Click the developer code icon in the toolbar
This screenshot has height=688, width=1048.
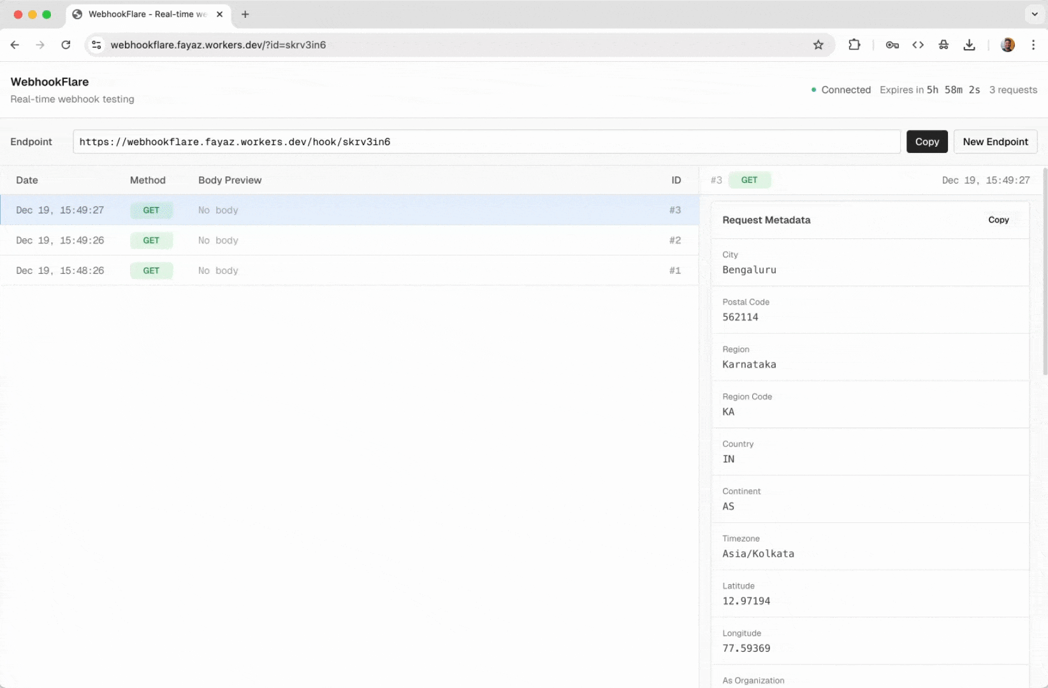click(x=918, y=45)
